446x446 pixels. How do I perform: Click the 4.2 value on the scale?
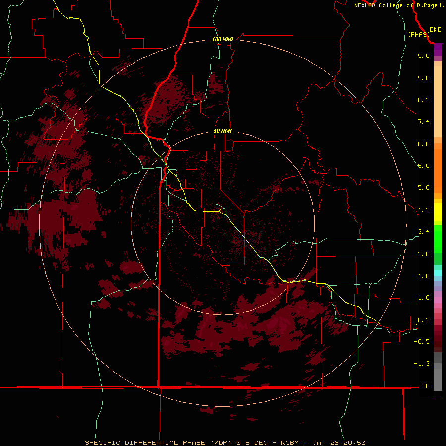[424, 210]
